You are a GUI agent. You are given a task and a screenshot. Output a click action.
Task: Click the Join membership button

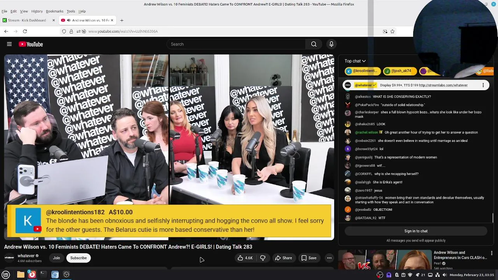click(x=56, y=258)
